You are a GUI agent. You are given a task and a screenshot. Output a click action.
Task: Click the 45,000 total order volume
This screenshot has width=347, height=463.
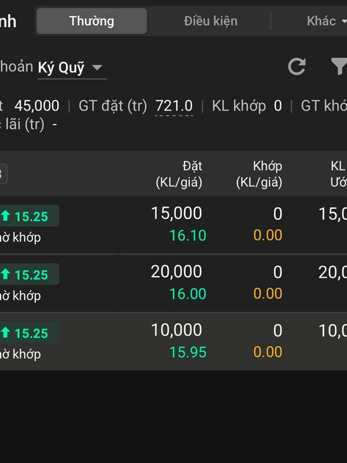[37, 106]
